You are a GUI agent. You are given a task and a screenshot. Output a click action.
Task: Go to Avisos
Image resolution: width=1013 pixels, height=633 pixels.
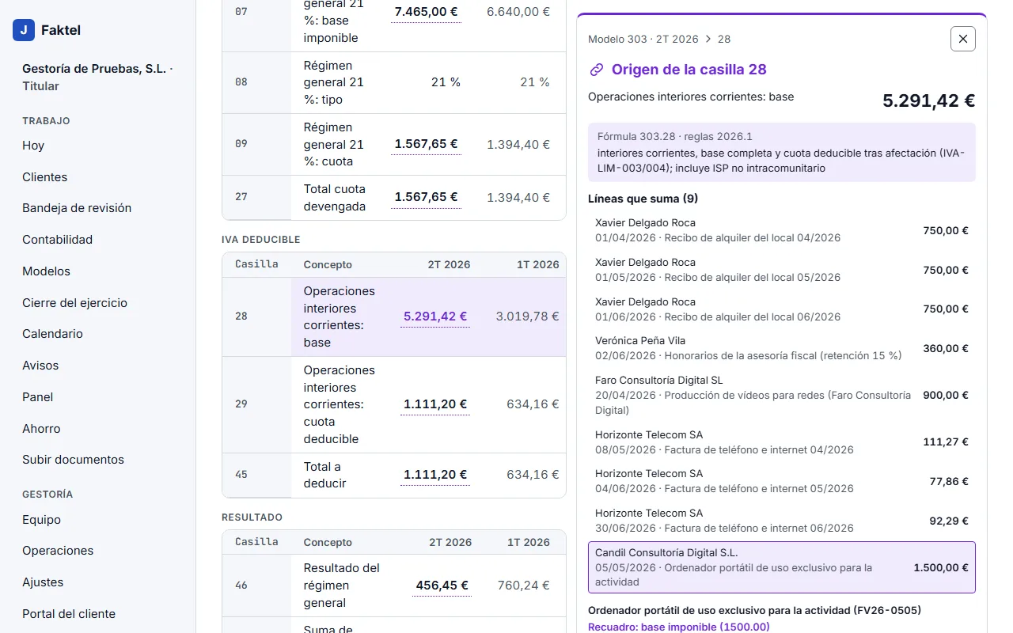40,366
